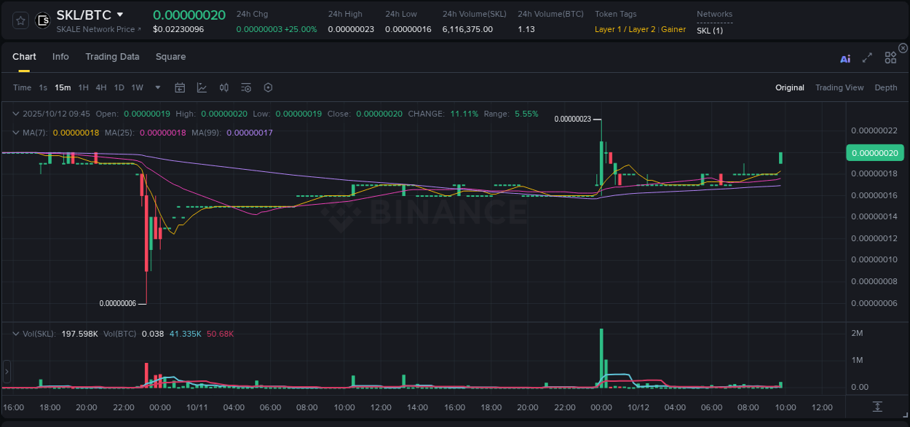Star SKL/BTC as a favorite

[x=20, y=20]
